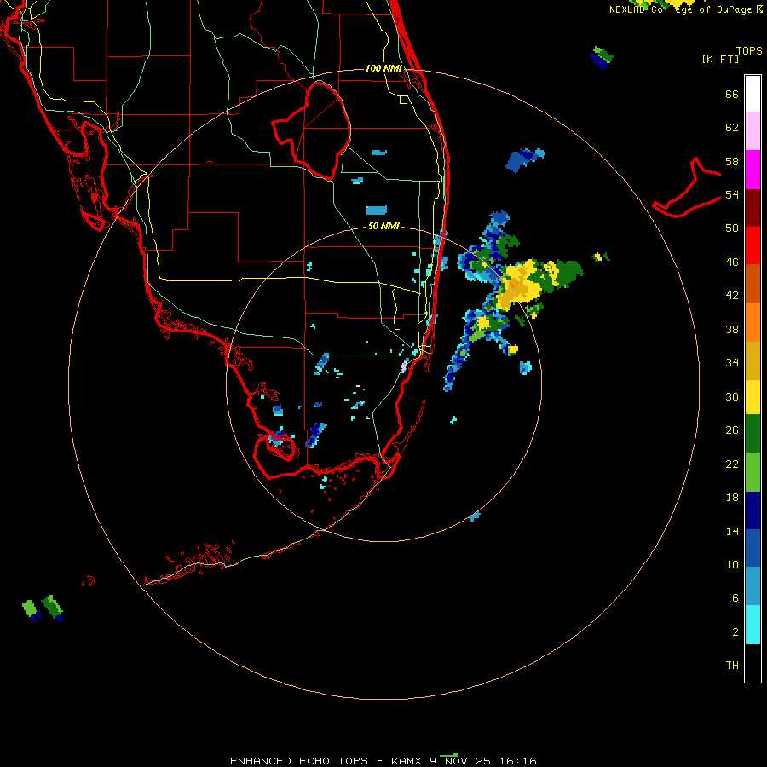Click the 42 legend value

click(732, 296)
